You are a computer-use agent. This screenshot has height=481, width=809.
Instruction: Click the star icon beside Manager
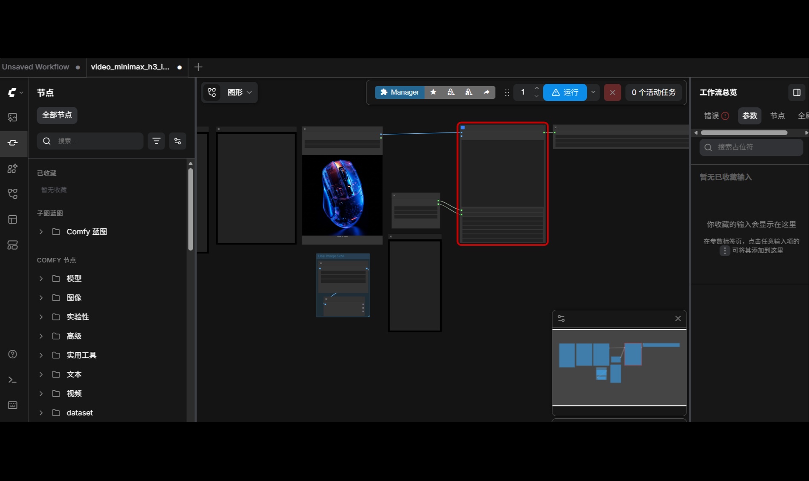coord(433,92)
